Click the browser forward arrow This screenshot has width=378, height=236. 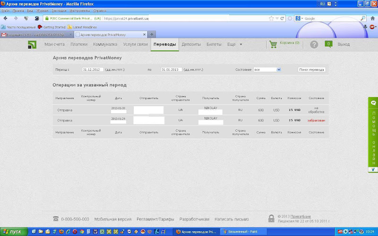(16, 18)
